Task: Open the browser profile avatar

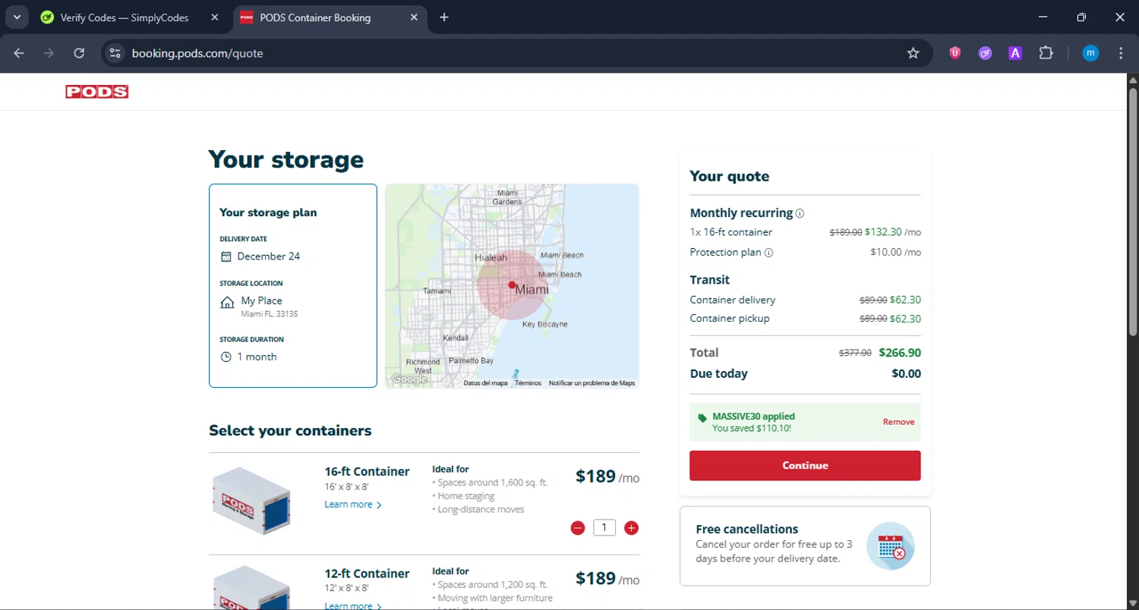Action: click(x=1090, y=53)
